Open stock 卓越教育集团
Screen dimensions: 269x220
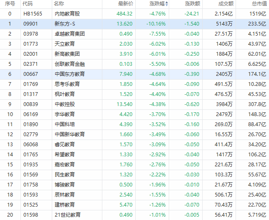(70, 34)
